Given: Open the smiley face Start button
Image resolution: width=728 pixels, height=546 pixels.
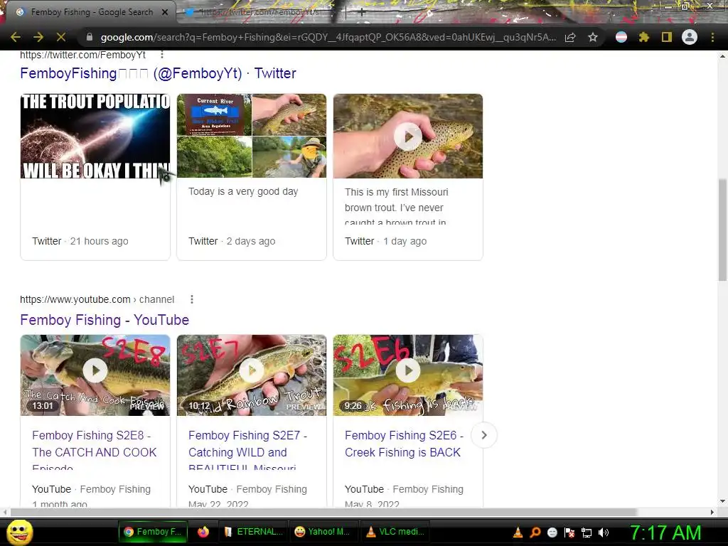Looking at the screenshot, I should (x=19, y=532).
